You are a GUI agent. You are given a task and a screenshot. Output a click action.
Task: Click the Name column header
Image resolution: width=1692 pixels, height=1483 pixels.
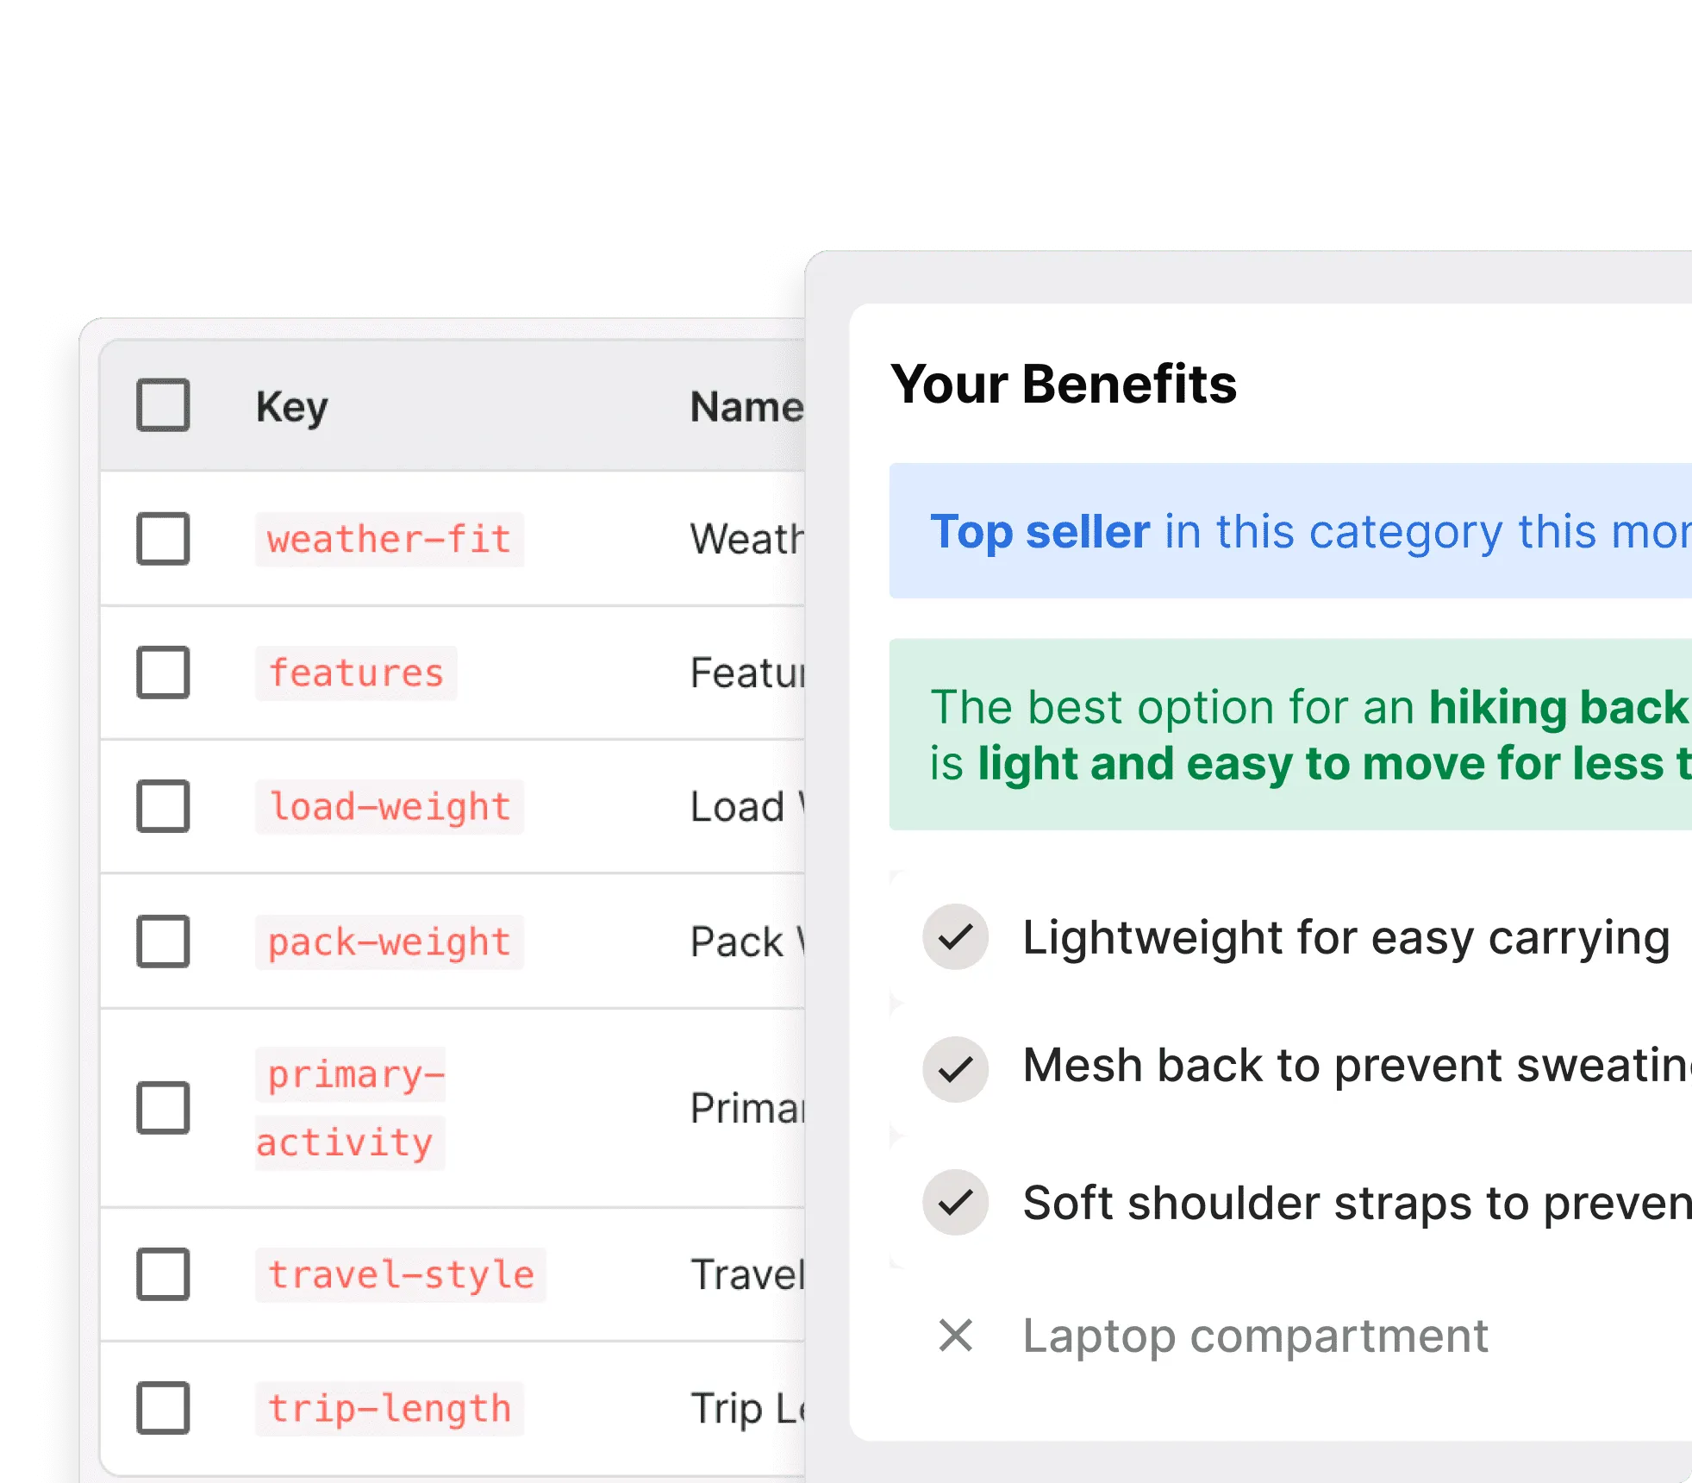point(746,407)
